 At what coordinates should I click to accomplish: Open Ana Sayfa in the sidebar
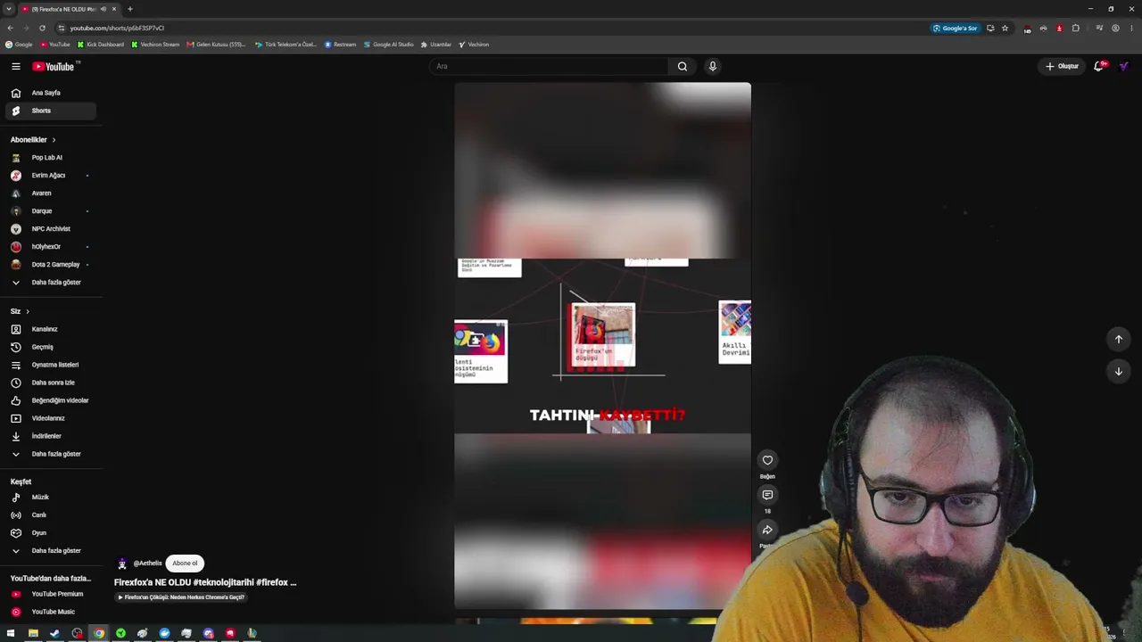pyautogui.click(x=49, y=93)
